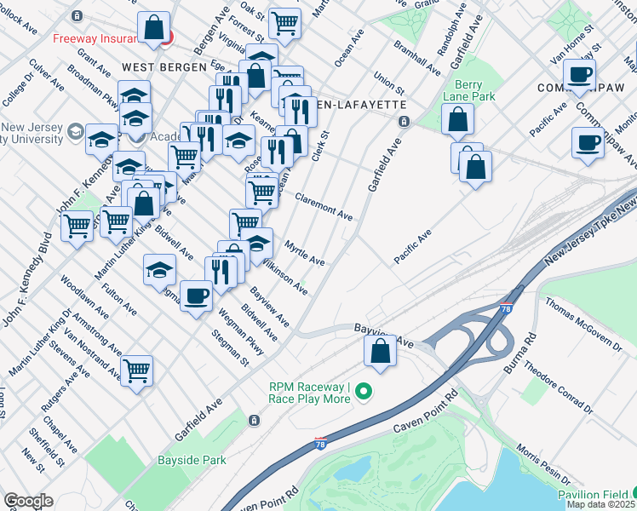Click the Wilkinson Ave street label
637x511 pixels.
coord(284,277)
